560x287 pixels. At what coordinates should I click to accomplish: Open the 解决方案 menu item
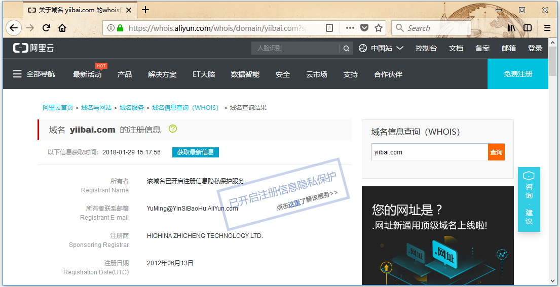[x=162, y=74]
